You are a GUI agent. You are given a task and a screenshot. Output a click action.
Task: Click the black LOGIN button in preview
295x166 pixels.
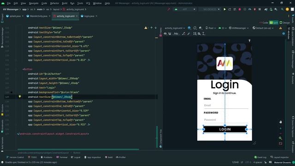click(225, 129)
